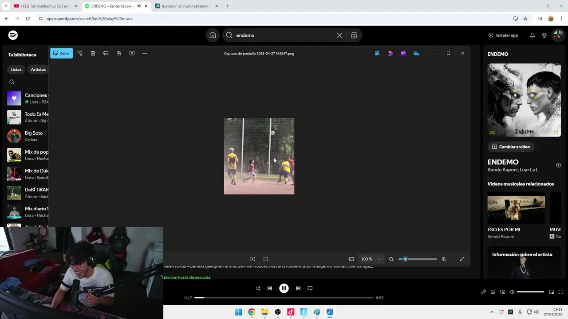Skip to next track
Image resolution: width=568 pixels, height=319 pixels.
point(298,288)
